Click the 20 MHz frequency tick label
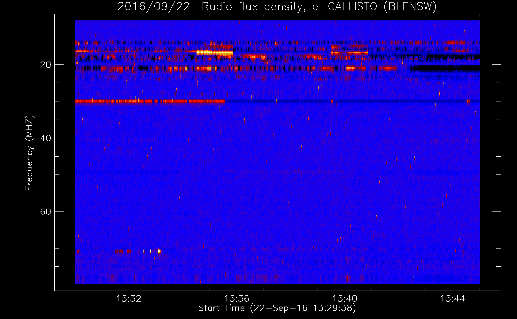This screenshot has height=319, width=517. click(46, 65)
